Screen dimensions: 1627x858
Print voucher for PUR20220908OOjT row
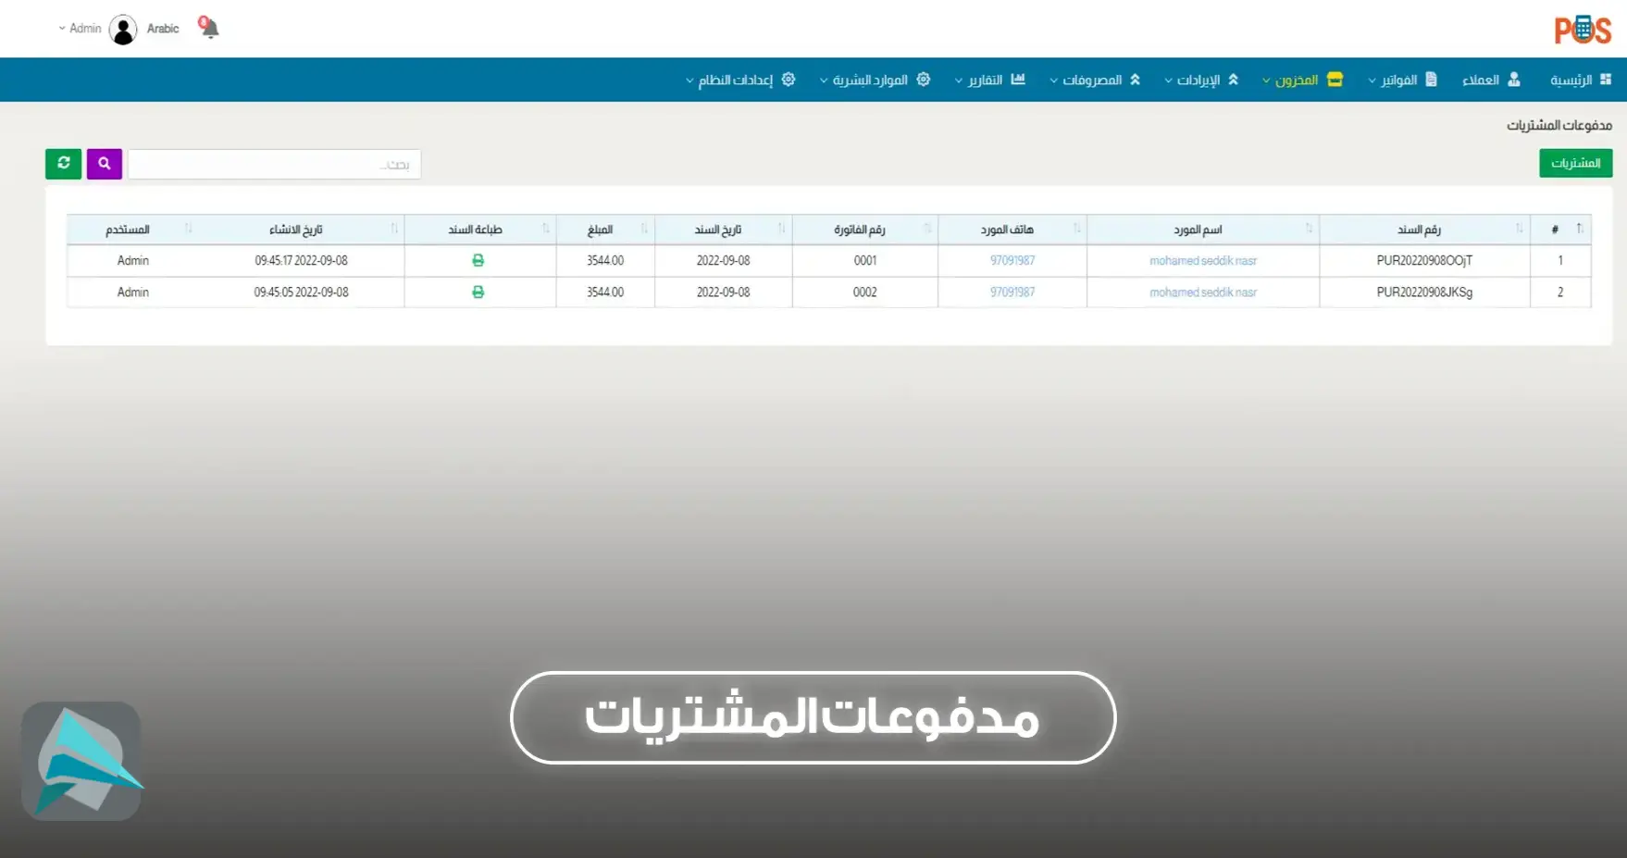pos(478,261)
